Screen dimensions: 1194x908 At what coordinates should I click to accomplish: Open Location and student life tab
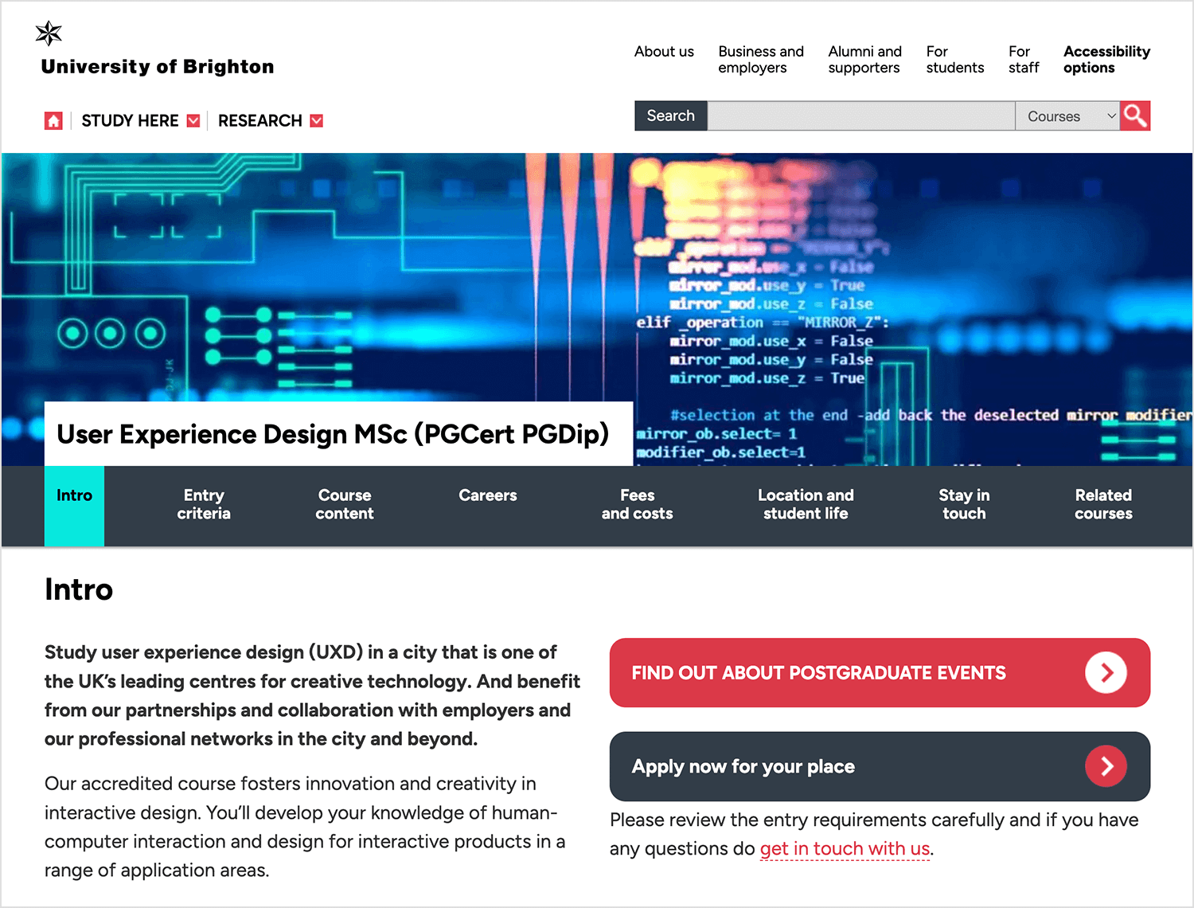tap(806, 505)
